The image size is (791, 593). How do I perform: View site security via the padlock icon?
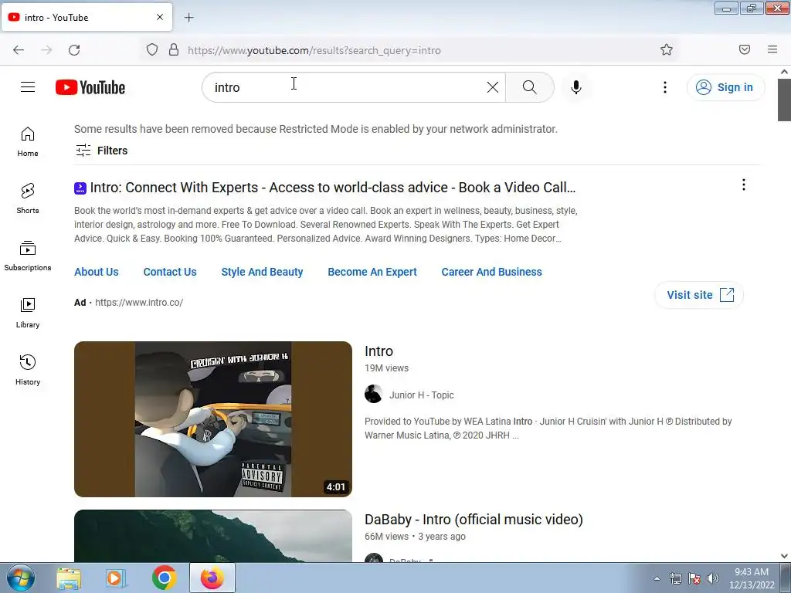(x=174, y=50)
